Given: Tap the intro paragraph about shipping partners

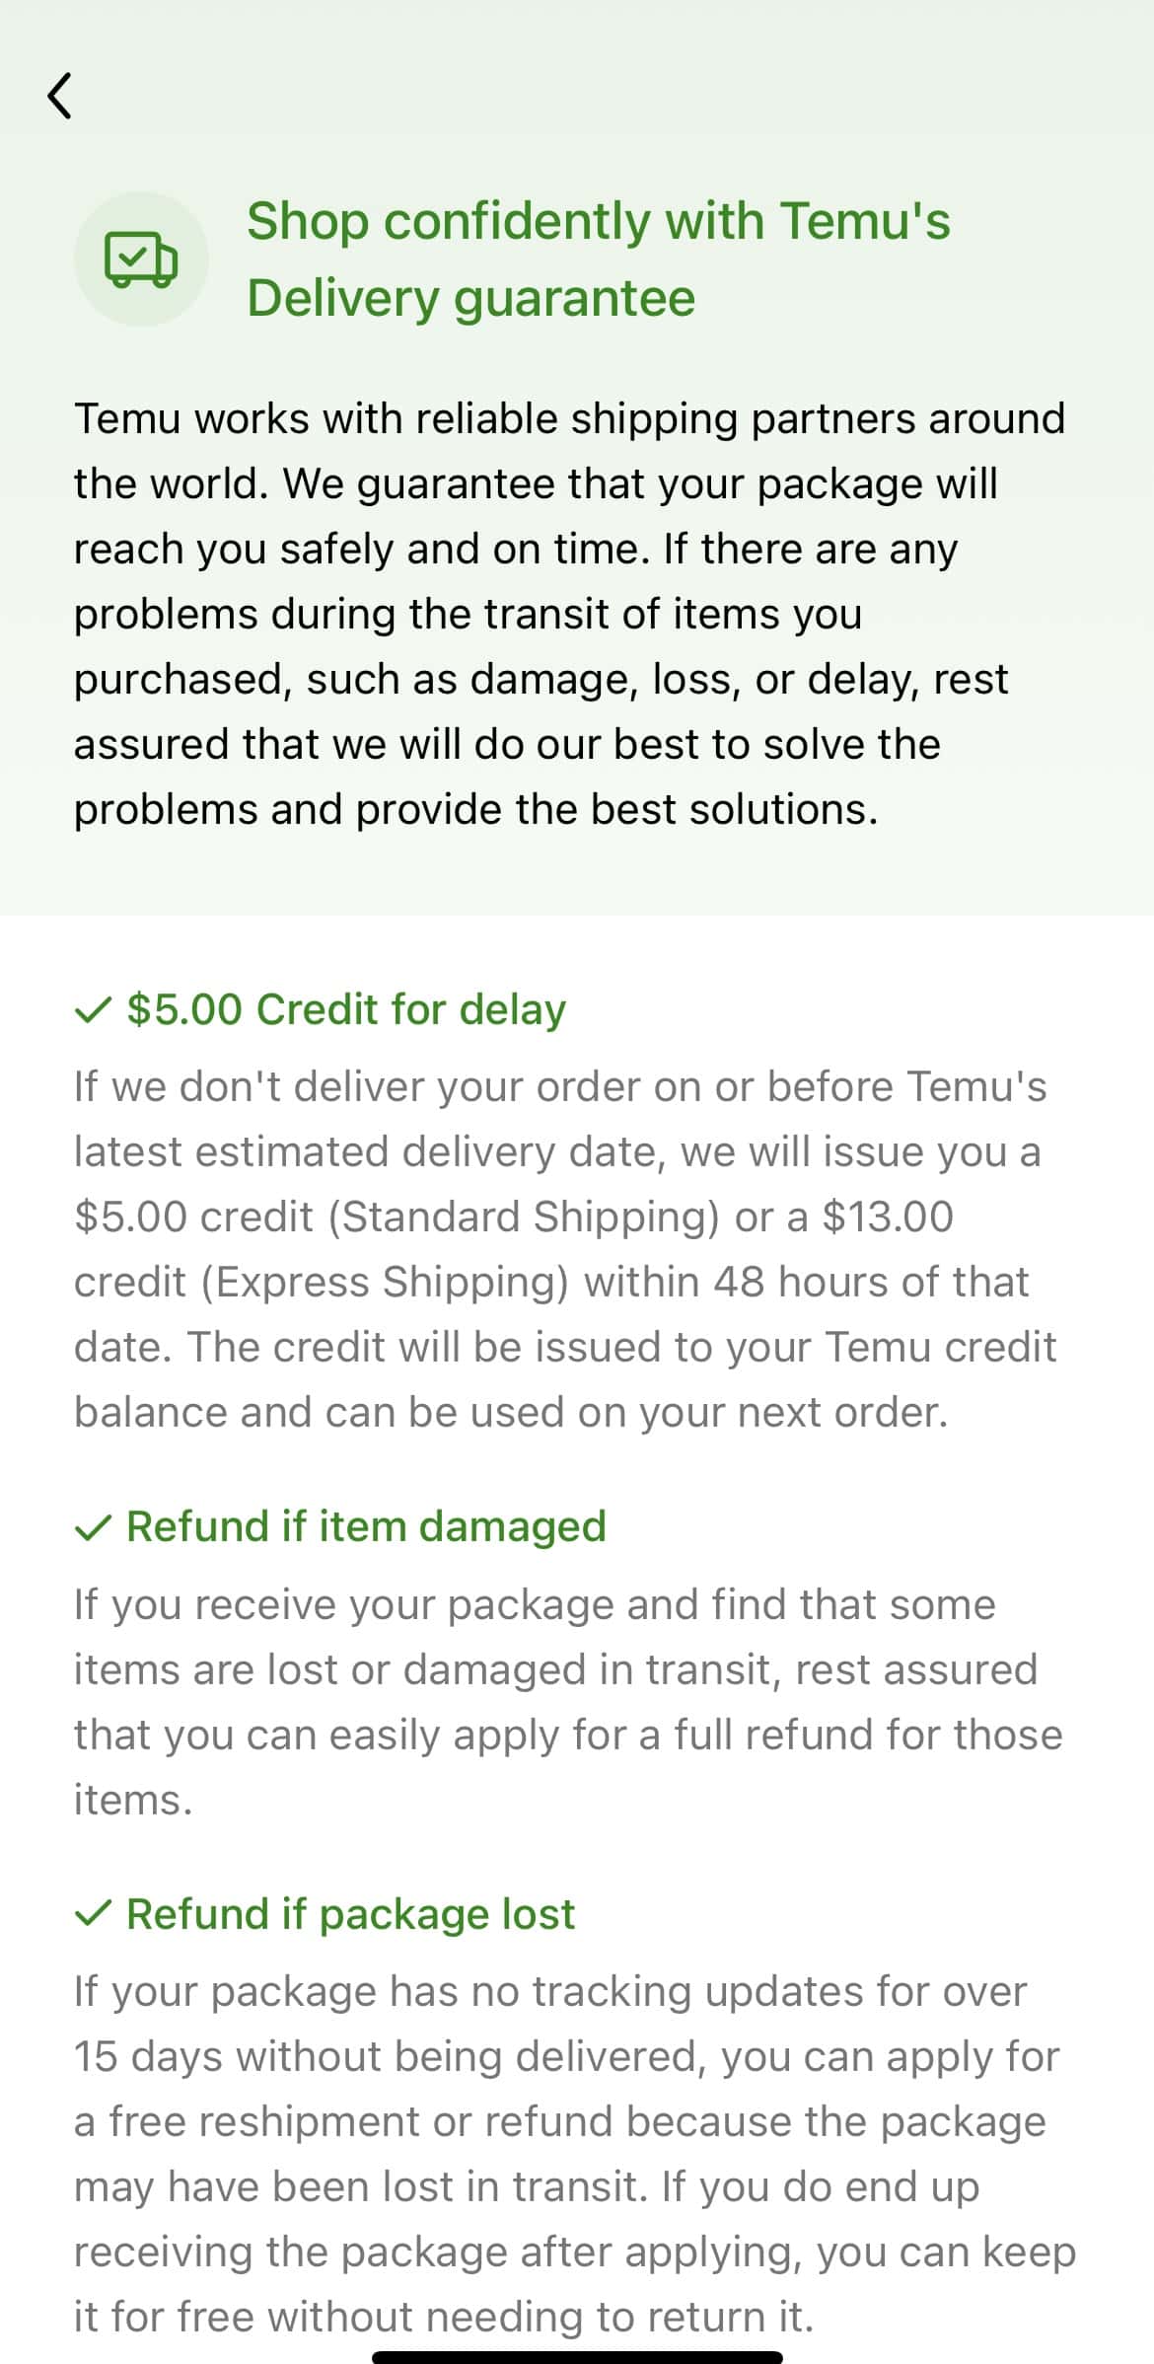Looking at the screenshot, I should (x=569, y=613).
